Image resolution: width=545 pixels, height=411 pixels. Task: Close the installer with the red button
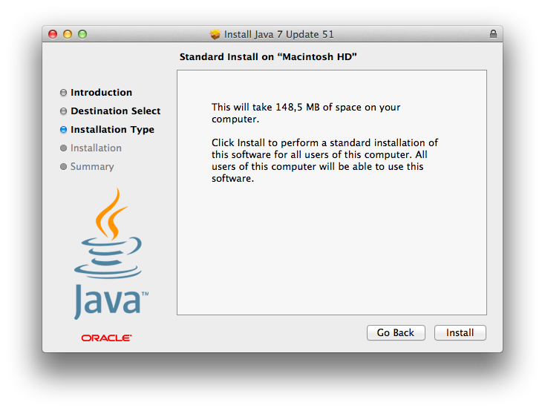pos(53,34)
